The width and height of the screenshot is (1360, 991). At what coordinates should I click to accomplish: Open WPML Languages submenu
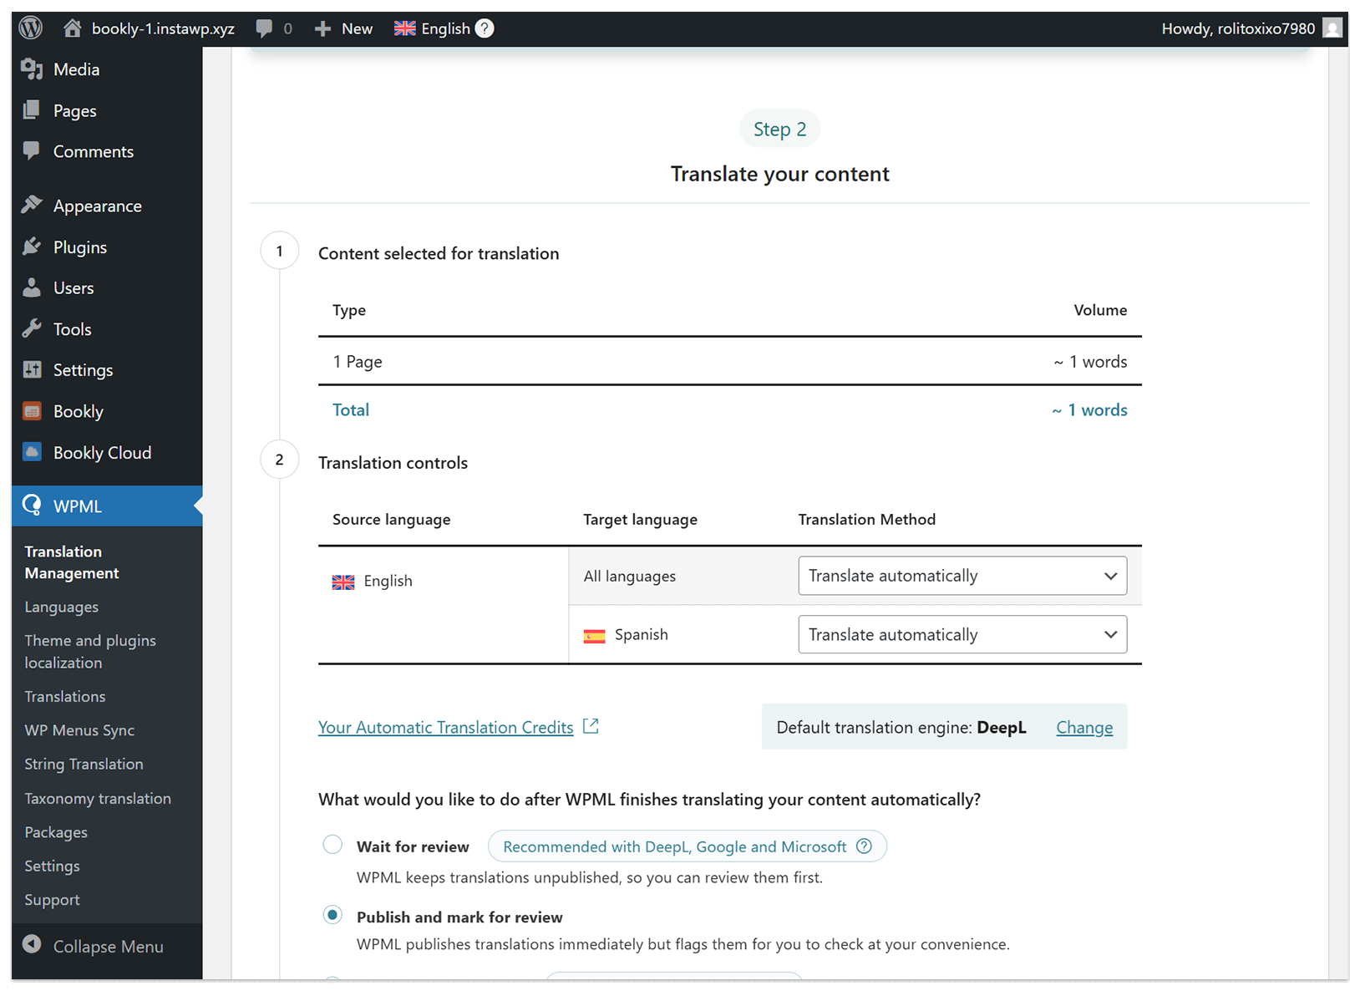tap(61, 607)
